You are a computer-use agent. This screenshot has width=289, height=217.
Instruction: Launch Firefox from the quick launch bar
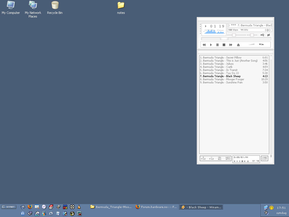(30, 207)
